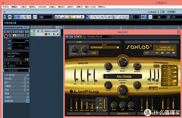This screenshot has width=182, height=118.
Task: Select the Mute X tool
Action: click(109, 17)
